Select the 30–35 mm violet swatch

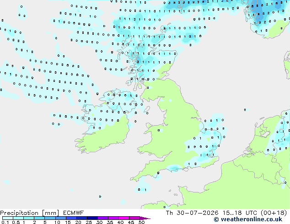pyautogui.click(x=102, y=218)
